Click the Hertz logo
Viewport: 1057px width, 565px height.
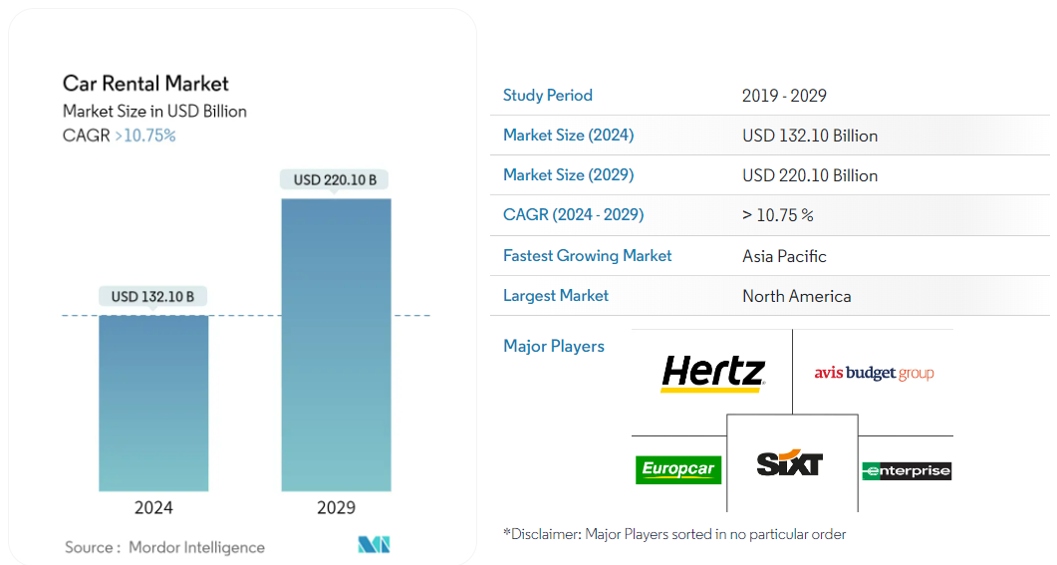pyautogui.click(x=712, y=374)
